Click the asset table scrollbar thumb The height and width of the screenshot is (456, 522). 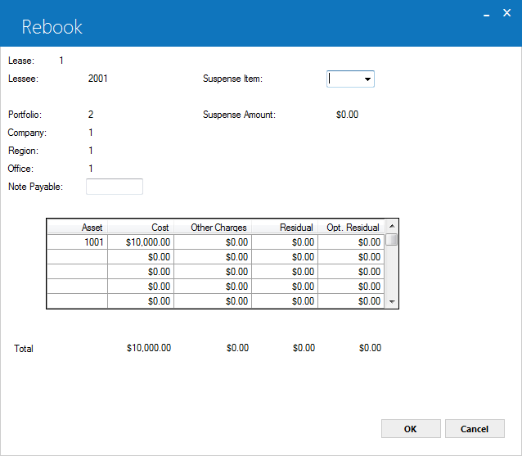point(392,240)
